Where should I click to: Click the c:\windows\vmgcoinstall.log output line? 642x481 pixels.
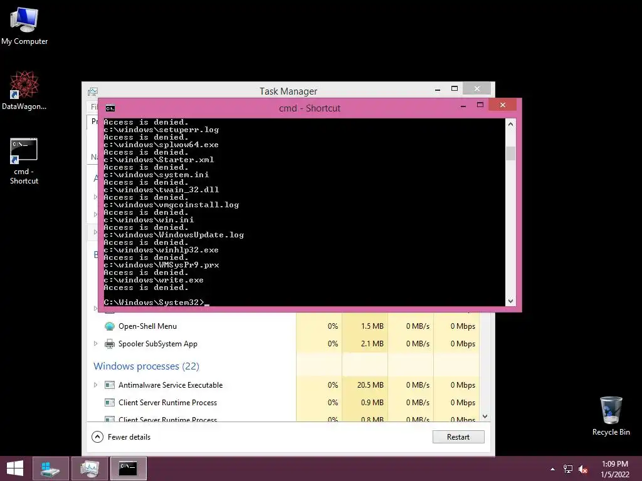(171, 205)
